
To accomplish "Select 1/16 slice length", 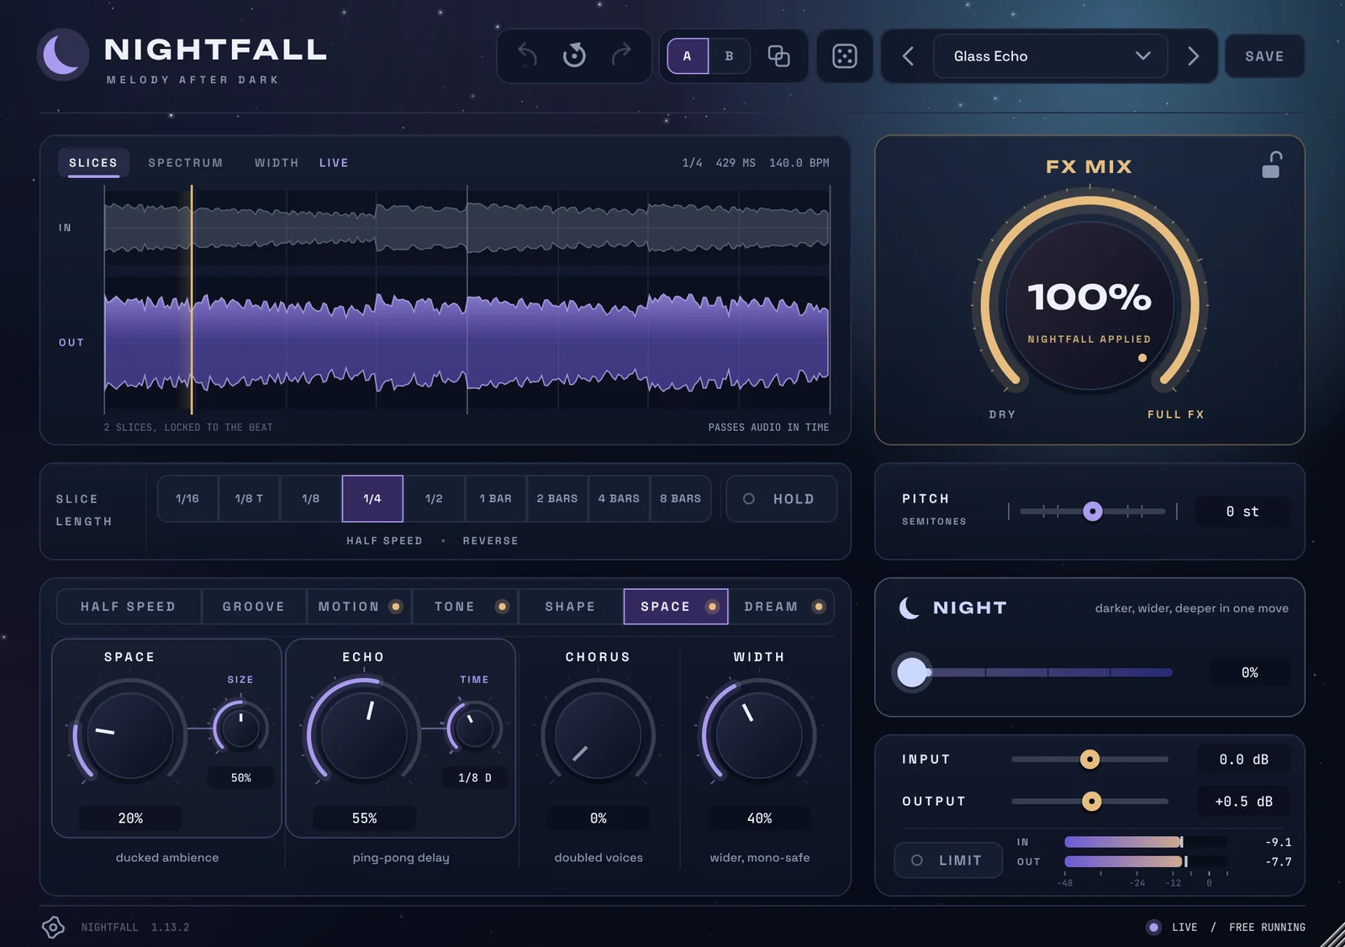I will (x=187, y=499).
